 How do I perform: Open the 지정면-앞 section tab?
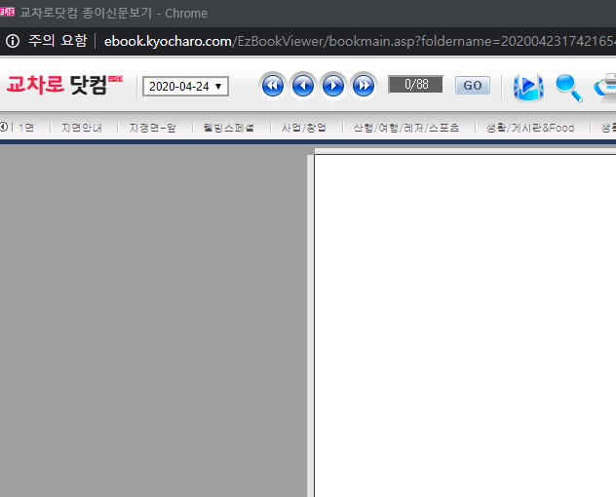[152, 128]
